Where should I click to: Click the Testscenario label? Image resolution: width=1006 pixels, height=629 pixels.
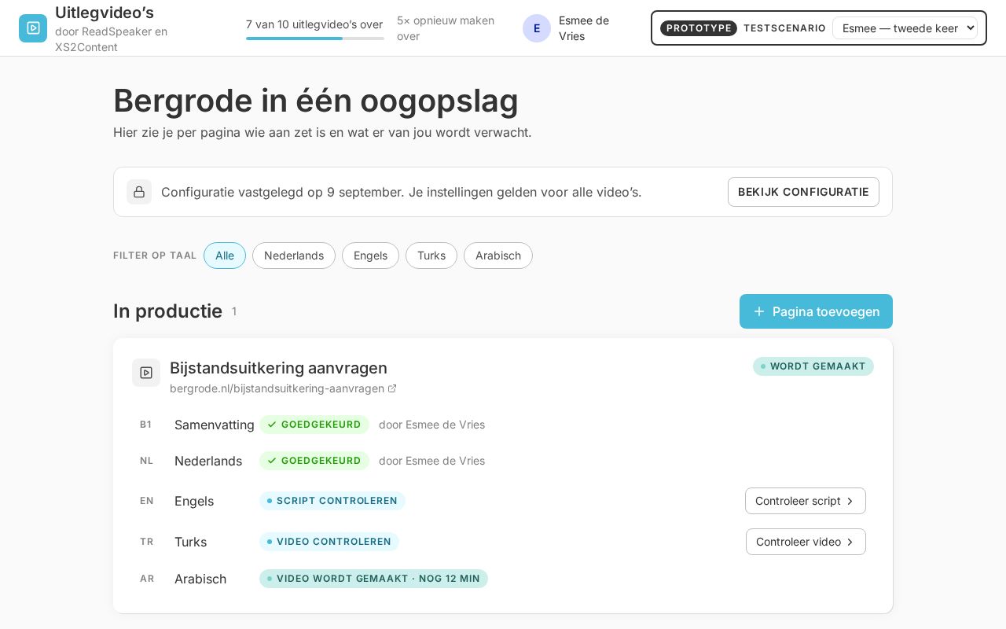[784, 28]
